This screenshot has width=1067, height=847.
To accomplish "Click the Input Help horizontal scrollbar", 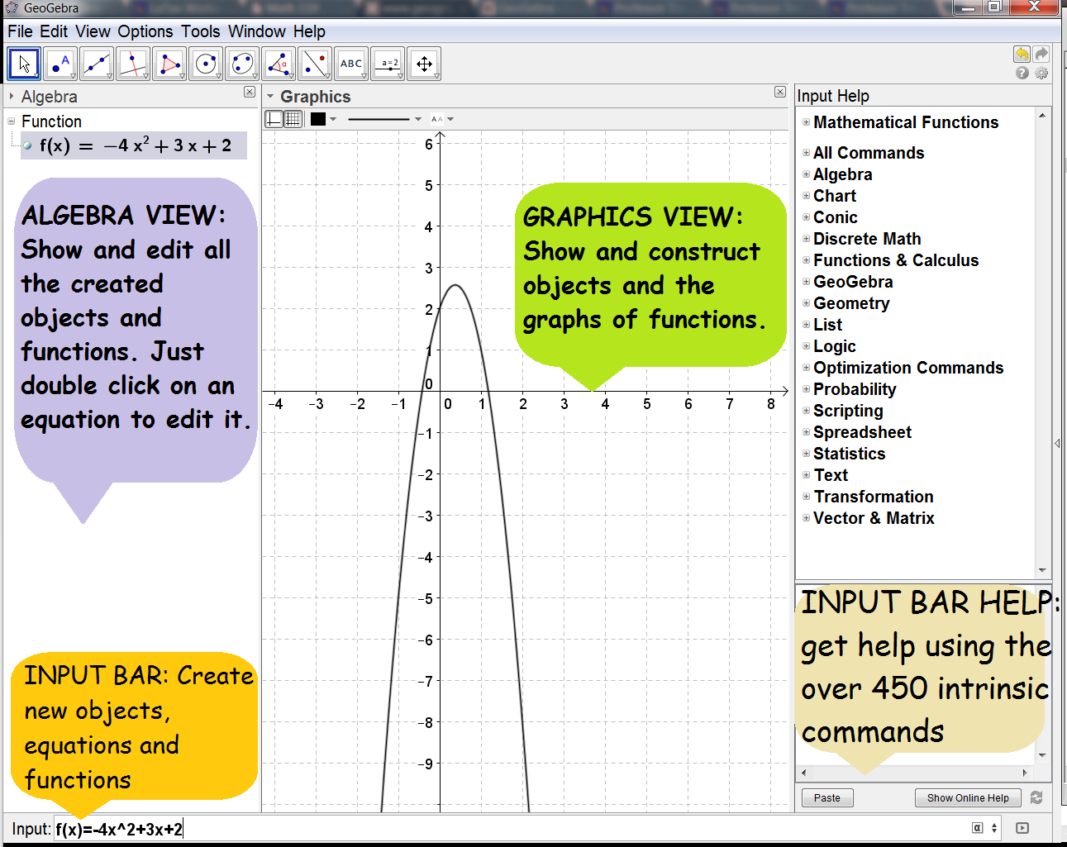I will tap(915, 773).
